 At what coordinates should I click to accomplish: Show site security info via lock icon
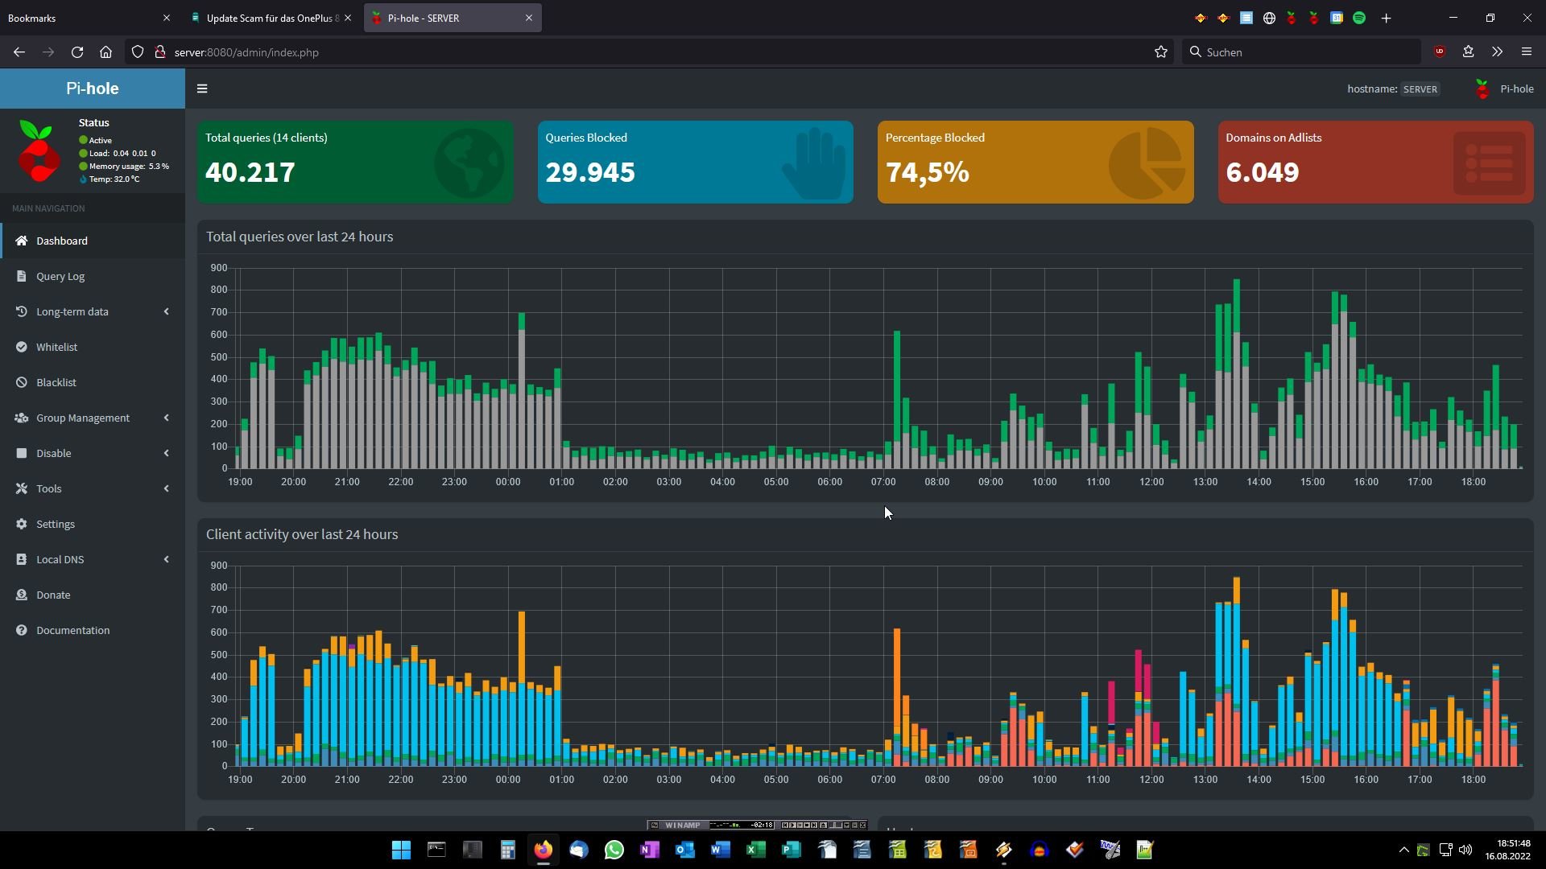coord(160,51)
